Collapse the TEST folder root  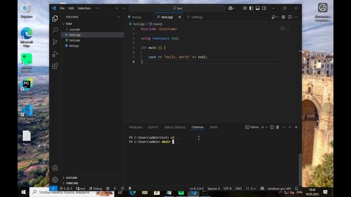tap(69, 24)
